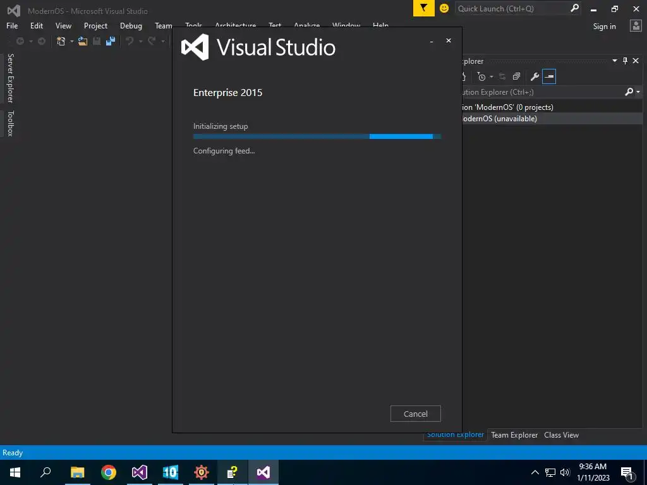Toggle the Preview Selected Items button
The height and width of the screenshot is (485, 647).
tap(549, 76)
